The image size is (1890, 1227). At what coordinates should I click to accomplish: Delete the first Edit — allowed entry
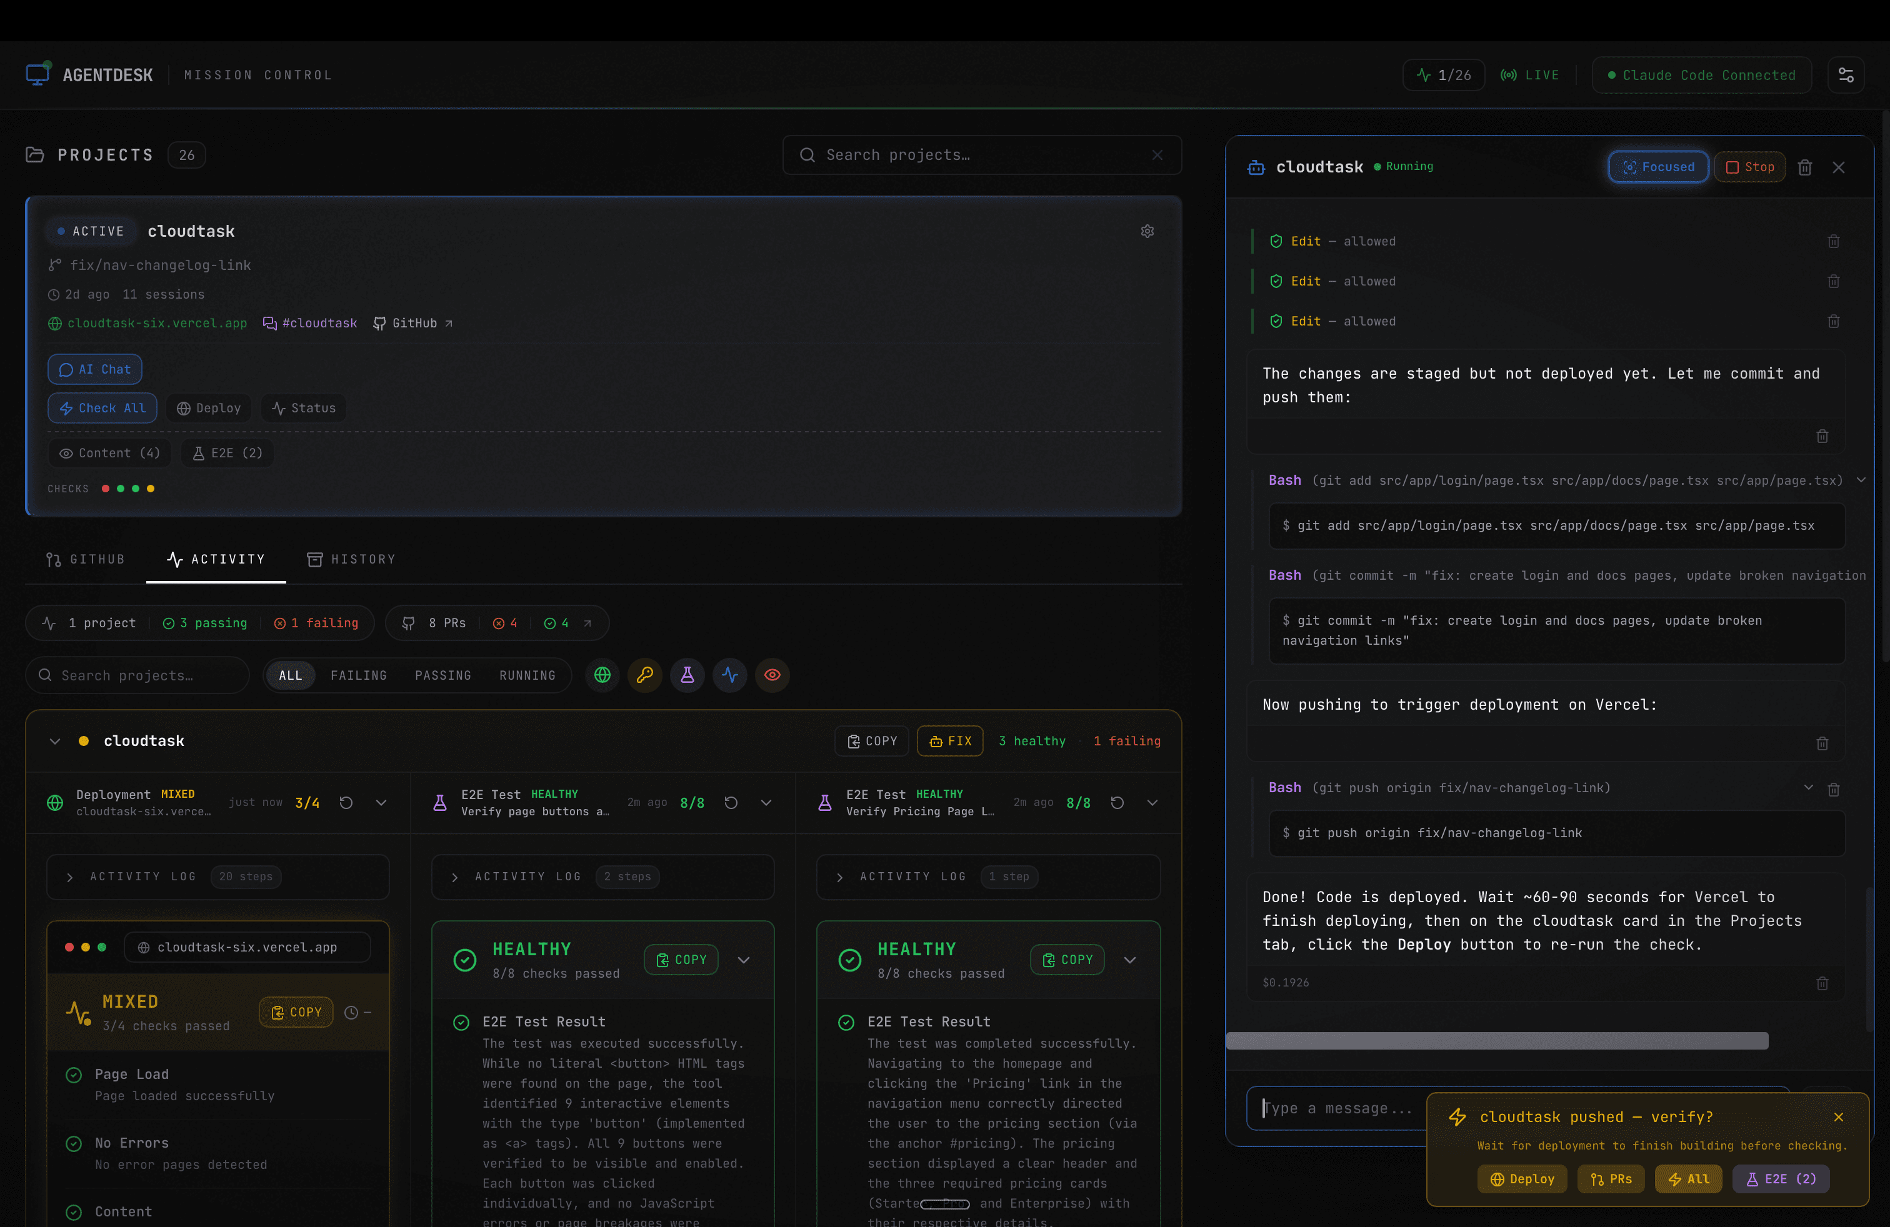point(1833,241)
